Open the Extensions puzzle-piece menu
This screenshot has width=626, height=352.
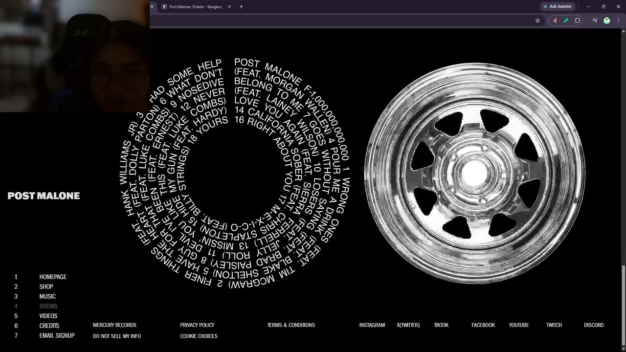pos(578,21)
